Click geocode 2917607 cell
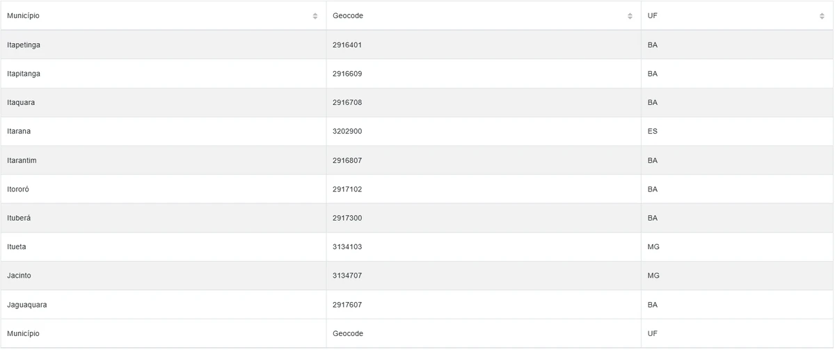 pos(347,305)
